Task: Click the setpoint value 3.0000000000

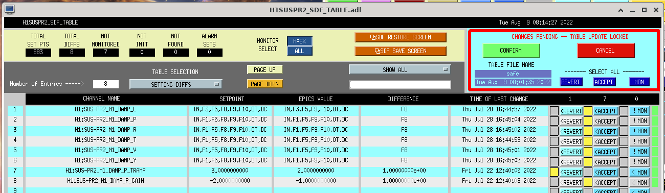Action: (231, 171)
